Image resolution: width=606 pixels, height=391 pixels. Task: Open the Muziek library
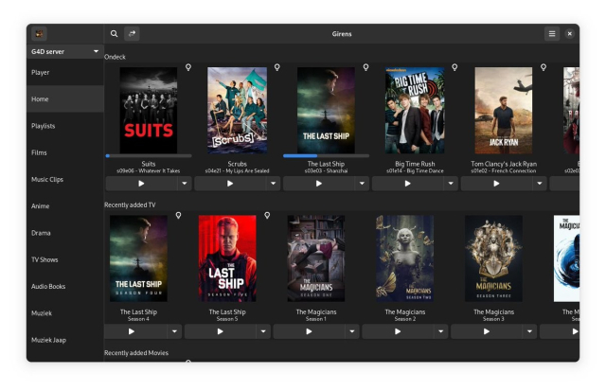[x=65, y=313]
